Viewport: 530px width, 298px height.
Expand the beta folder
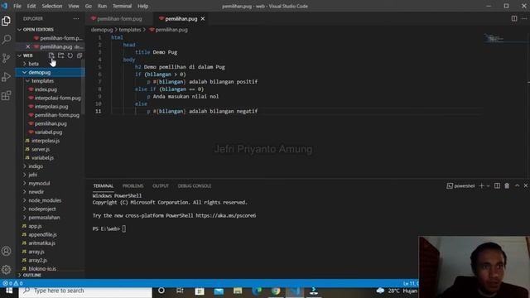33,64
